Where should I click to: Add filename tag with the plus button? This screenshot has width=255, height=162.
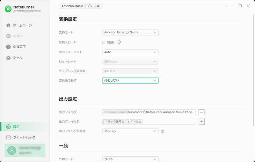pyautogui.click(x=201, y=122)
